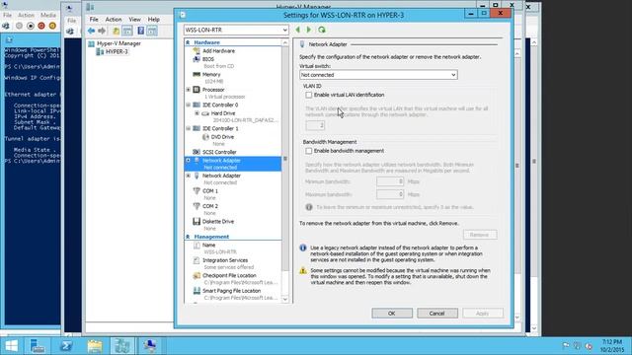Screen dimensions: 632x355
Task: Expand the Hard Drive node
Action: (197, 113)
